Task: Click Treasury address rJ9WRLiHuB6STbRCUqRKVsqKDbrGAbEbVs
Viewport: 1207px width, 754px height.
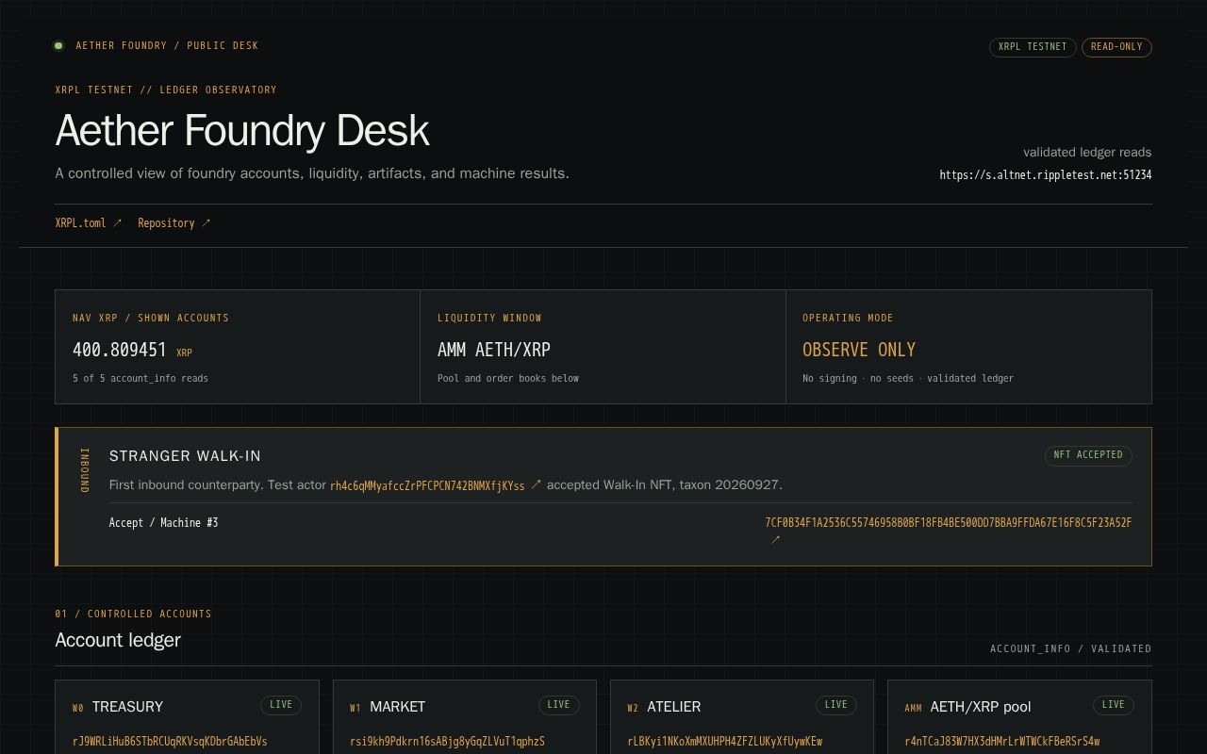Action: (170, 742)
